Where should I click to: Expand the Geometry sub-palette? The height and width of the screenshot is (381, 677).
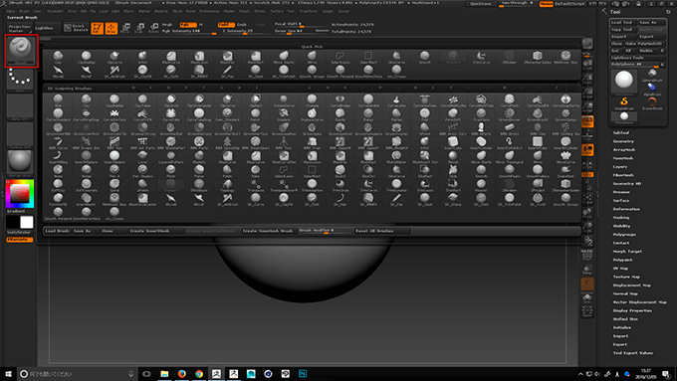click(623, 141)
